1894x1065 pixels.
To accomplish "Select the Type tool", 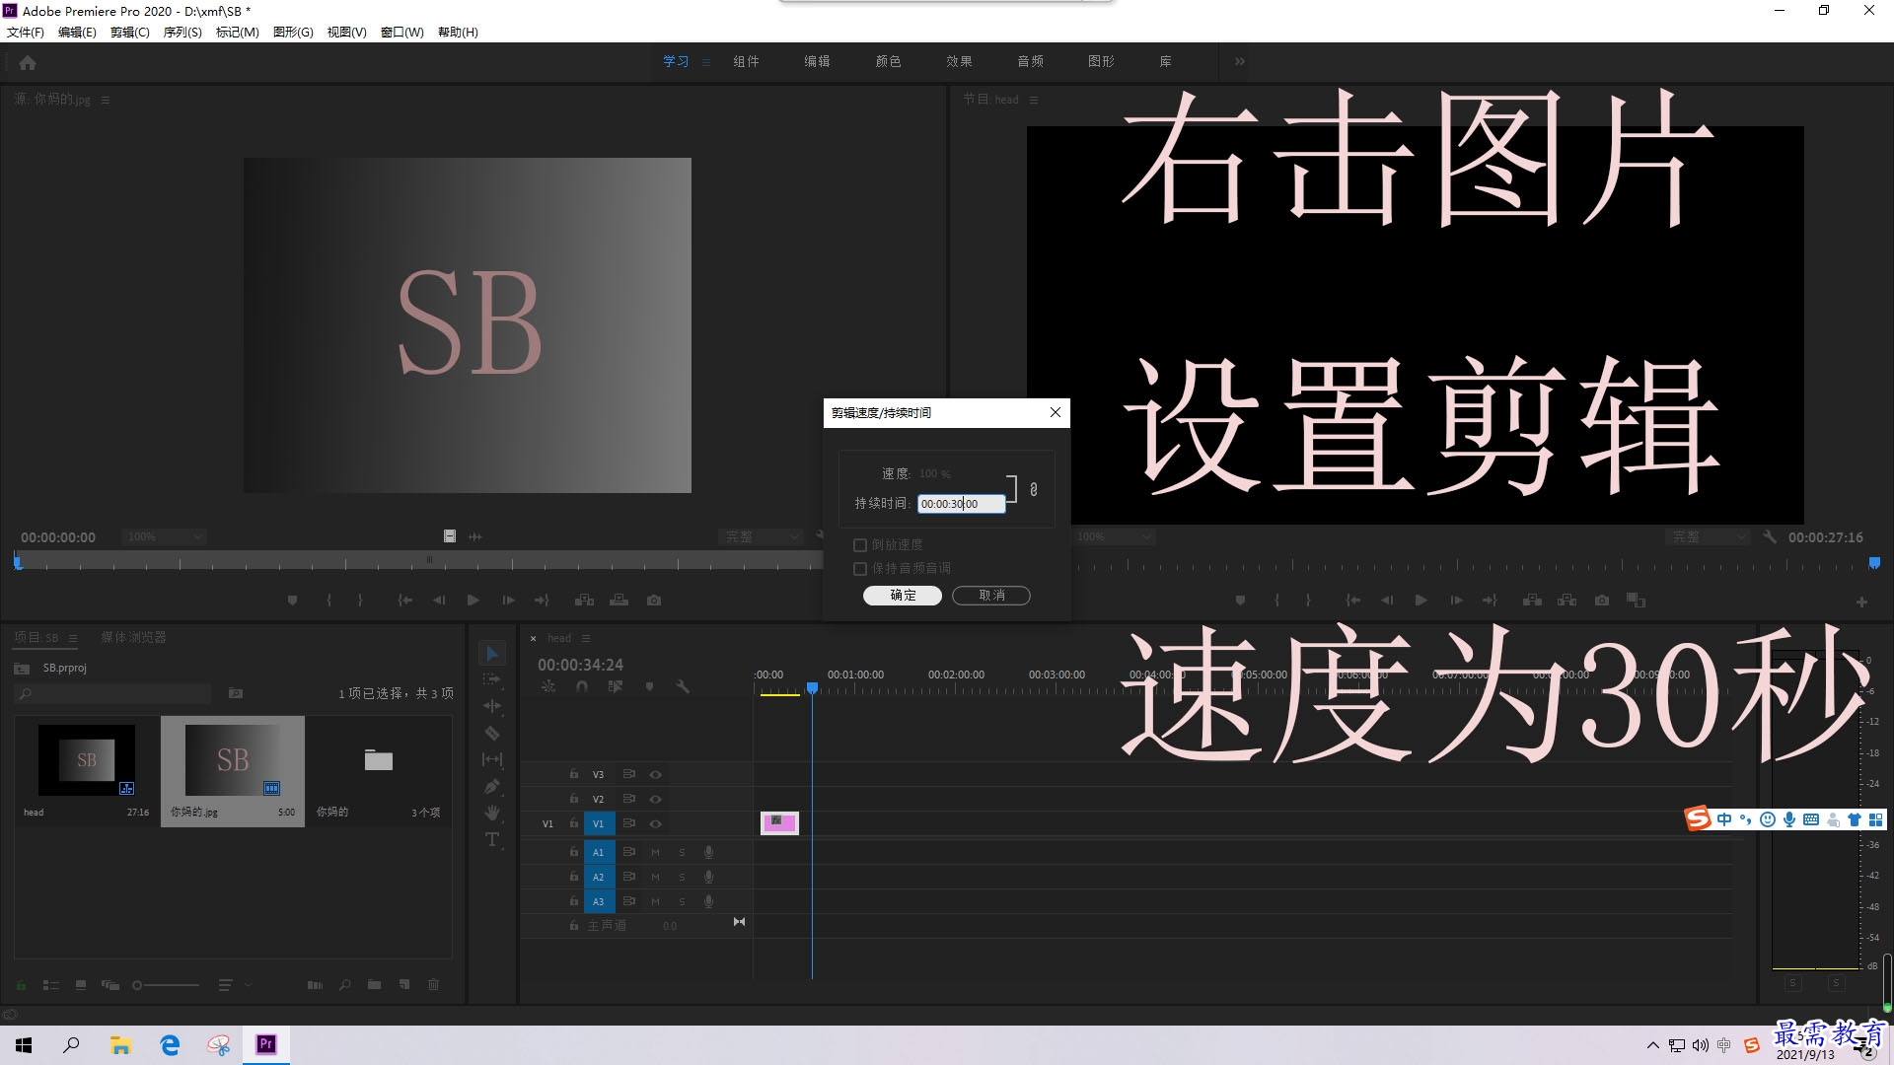I will [x=492, y=839].
